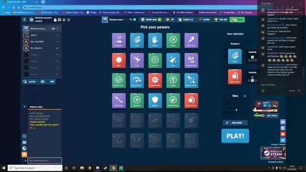Open the options menu for the Richiarreusse player row
Viewport: 306px width, 172px height.
coord(57,29)
